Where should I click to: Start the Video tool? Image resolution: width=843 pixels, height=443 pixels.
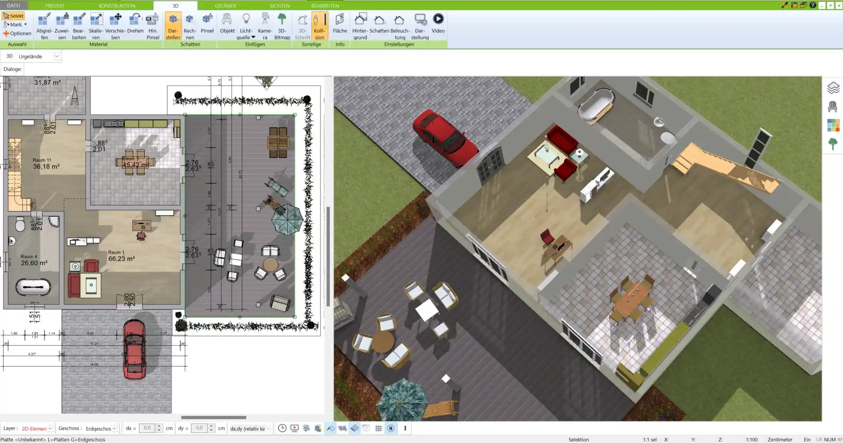click(x=438, y=23)
